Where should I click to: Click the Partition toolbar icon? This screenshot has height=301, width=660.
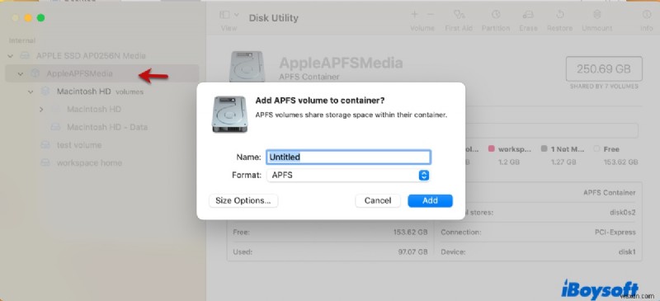tap(496, 15)
